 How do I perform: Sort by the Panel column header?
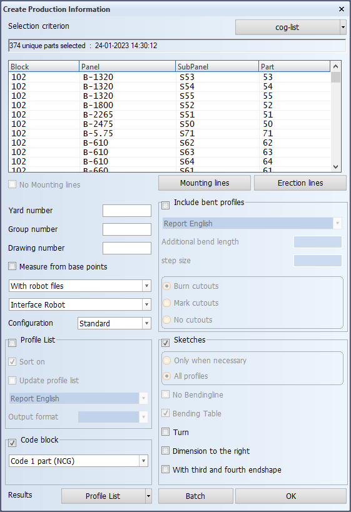tap(127, 67)
